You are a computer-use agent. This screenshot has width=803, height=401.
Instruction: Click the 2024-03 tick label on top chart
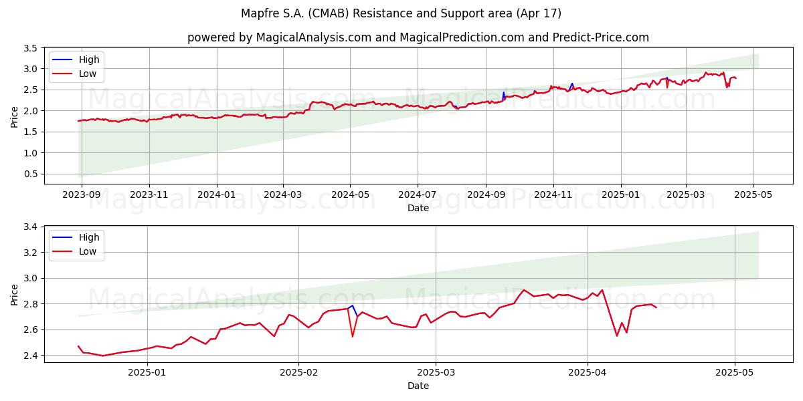pos(283,195)
